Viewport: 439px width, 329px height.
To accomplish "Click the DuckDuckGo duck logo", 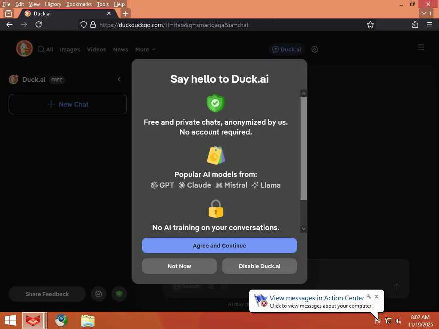I will pyautogui.click(x=24, y=49).
